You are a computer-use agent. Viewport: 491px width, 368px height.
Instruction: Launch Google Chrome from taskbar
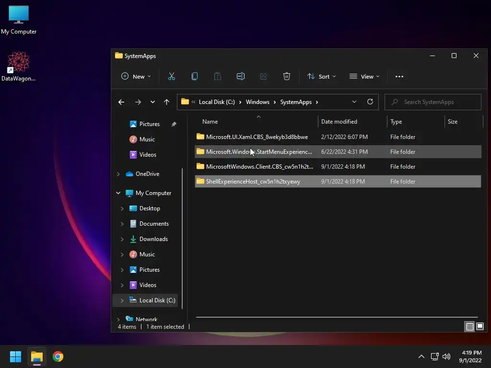point(58,356)
